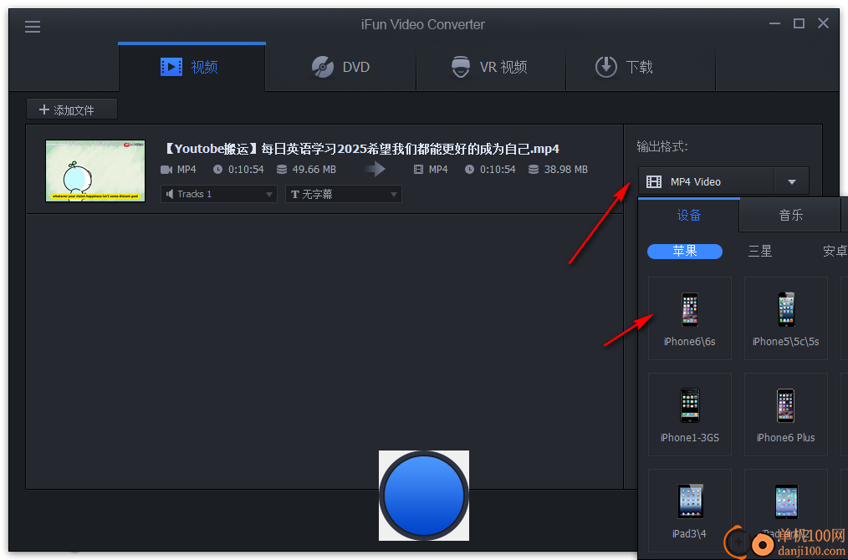Select the iPhone6 Plus device preset
The height and width of the screenshot is (560, 848).
point(786,415)
